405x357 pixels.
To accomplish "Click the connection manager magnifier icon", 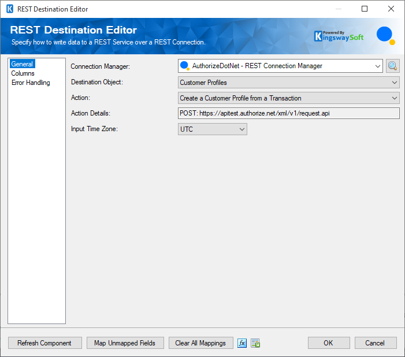I will tap(393, 66).
